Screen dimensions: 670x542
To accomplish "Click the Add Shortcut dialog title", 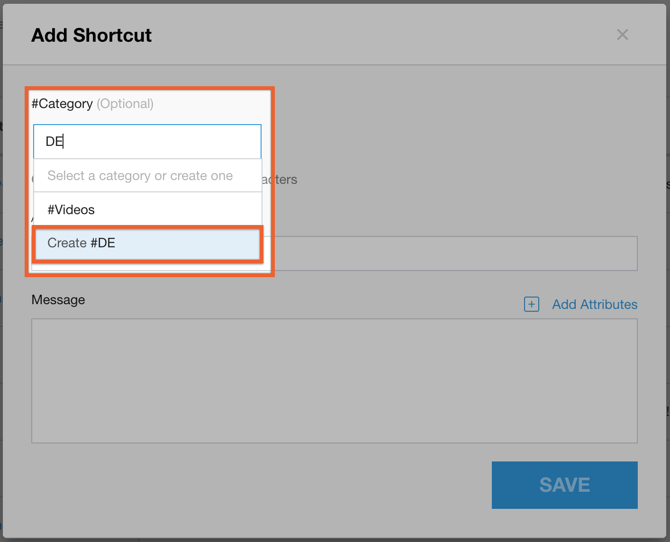I will pos(91,35).
